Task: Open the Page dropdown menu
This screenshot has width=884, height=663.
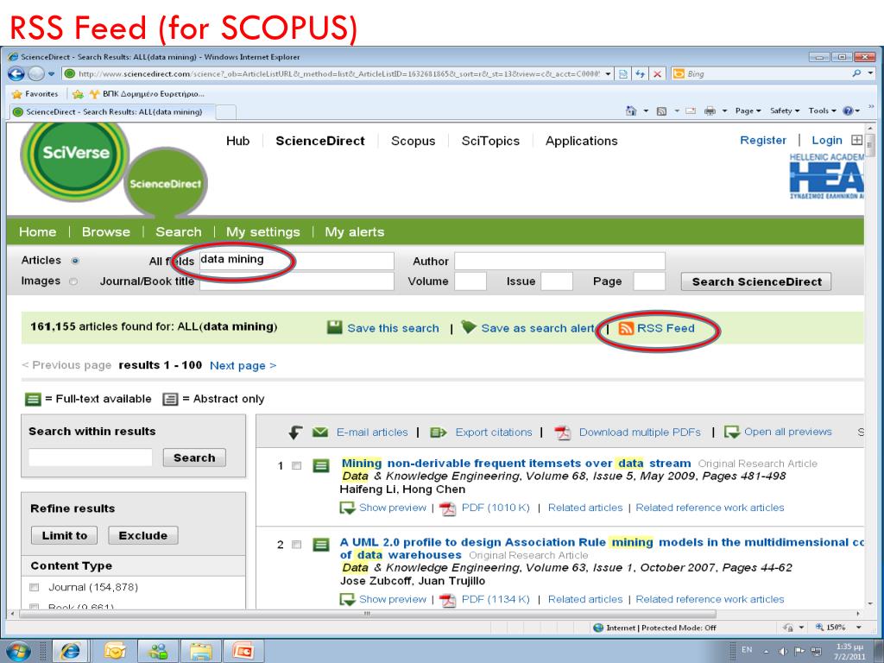Action: (x=748, y=111)
